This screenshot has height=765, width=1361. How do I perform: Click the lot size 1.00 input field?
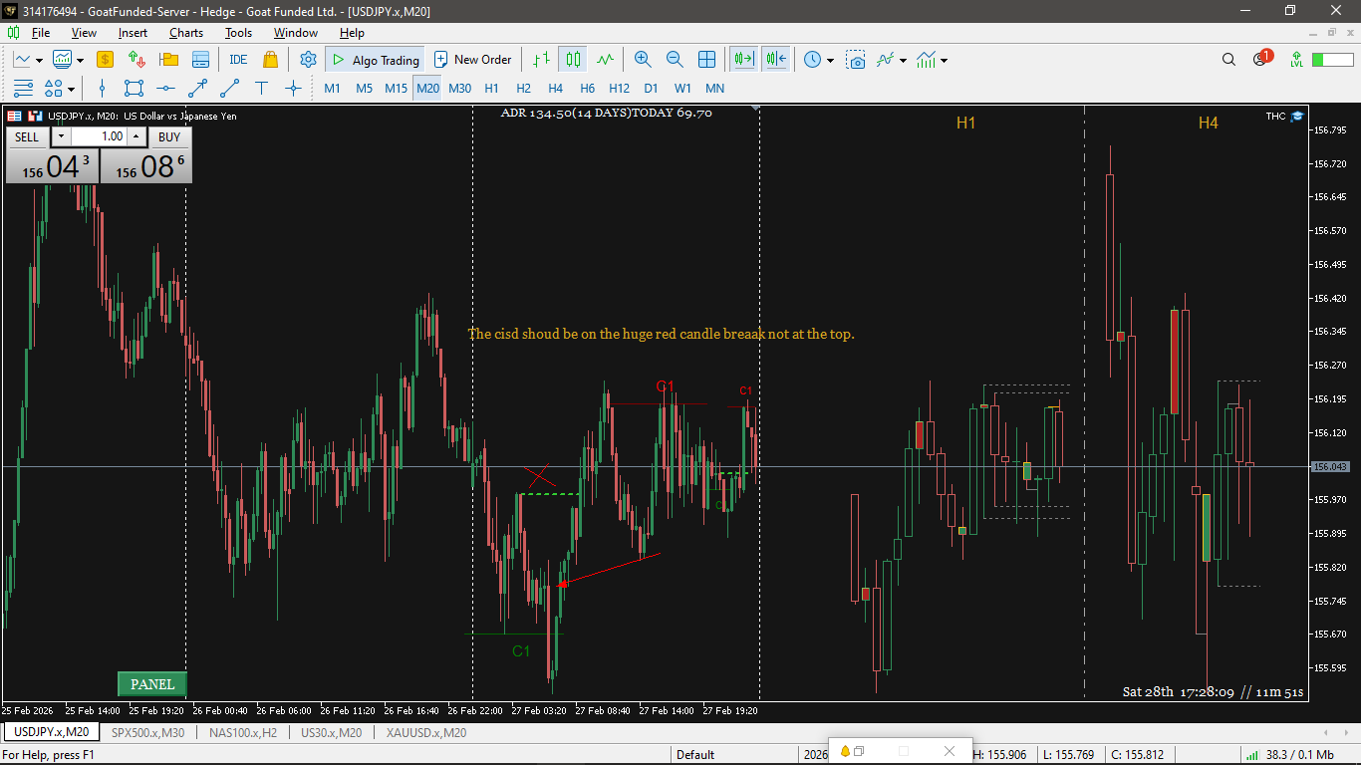coord(98,136)
